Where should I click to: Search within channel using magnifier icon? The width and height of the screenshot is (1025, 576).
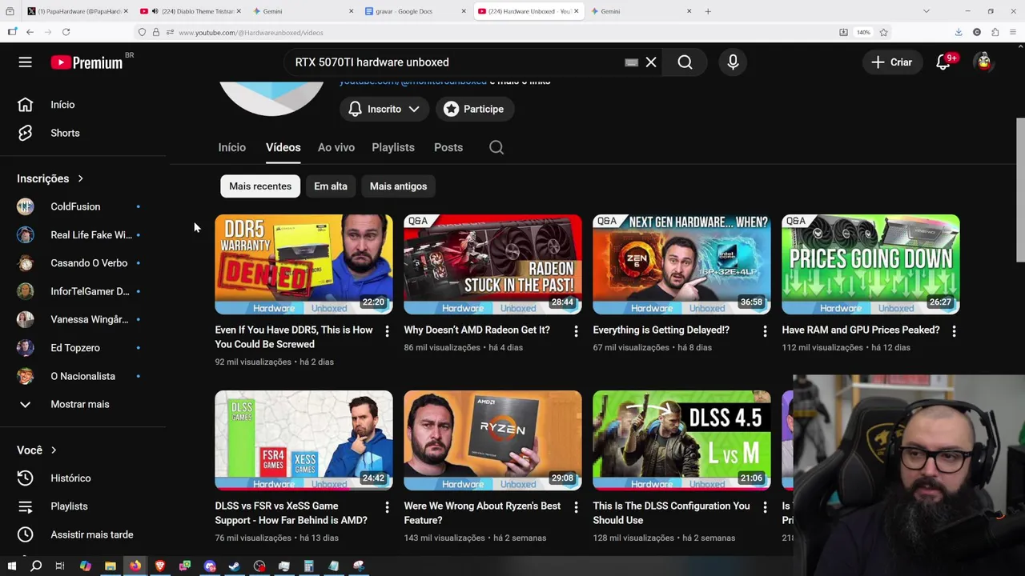496,147
